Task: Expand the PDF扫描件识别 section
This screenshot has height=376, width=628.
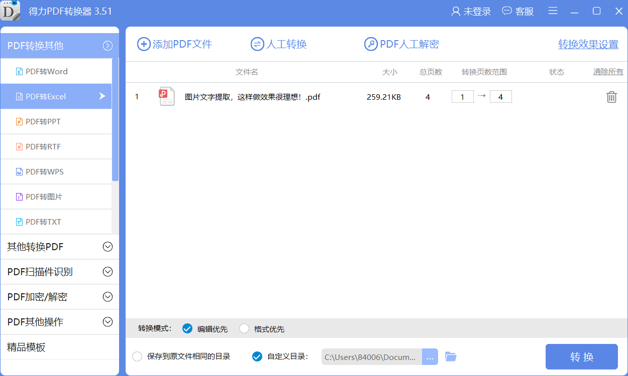Action: pyautogui.click(x=108, y=272)
